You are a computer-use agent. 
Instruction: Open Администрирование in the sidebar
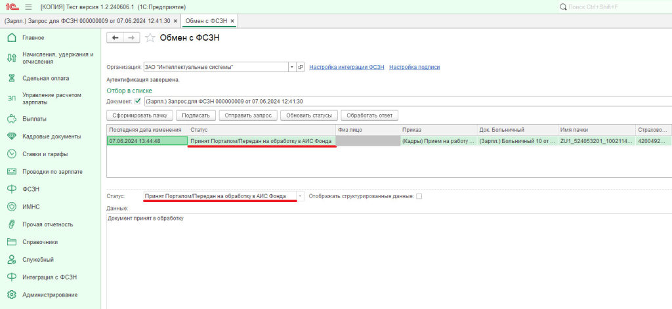(x=50, y=295)
